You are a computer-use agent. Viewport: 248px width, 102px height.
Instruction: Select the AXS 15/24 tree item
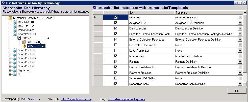36,46
